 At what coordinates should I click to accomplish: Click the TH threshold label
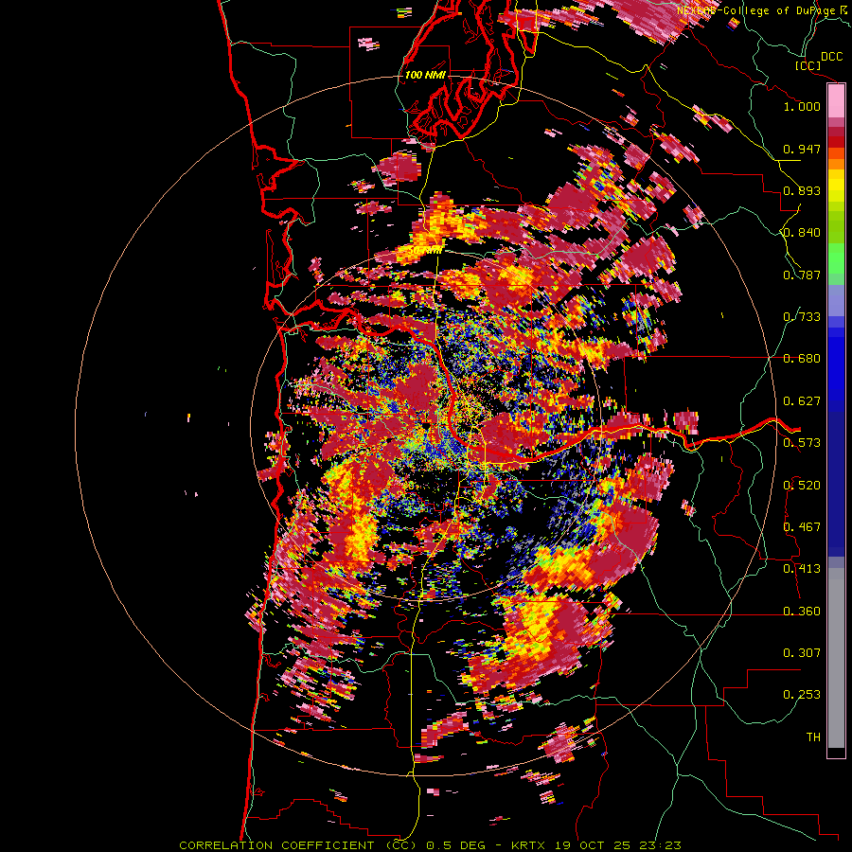pos(813,737)
